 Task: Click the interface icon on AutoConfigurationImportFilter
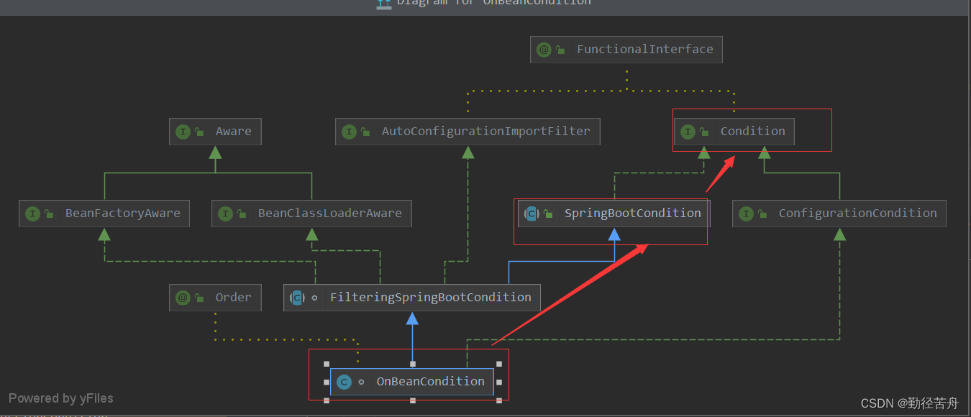tap(349, 132)
